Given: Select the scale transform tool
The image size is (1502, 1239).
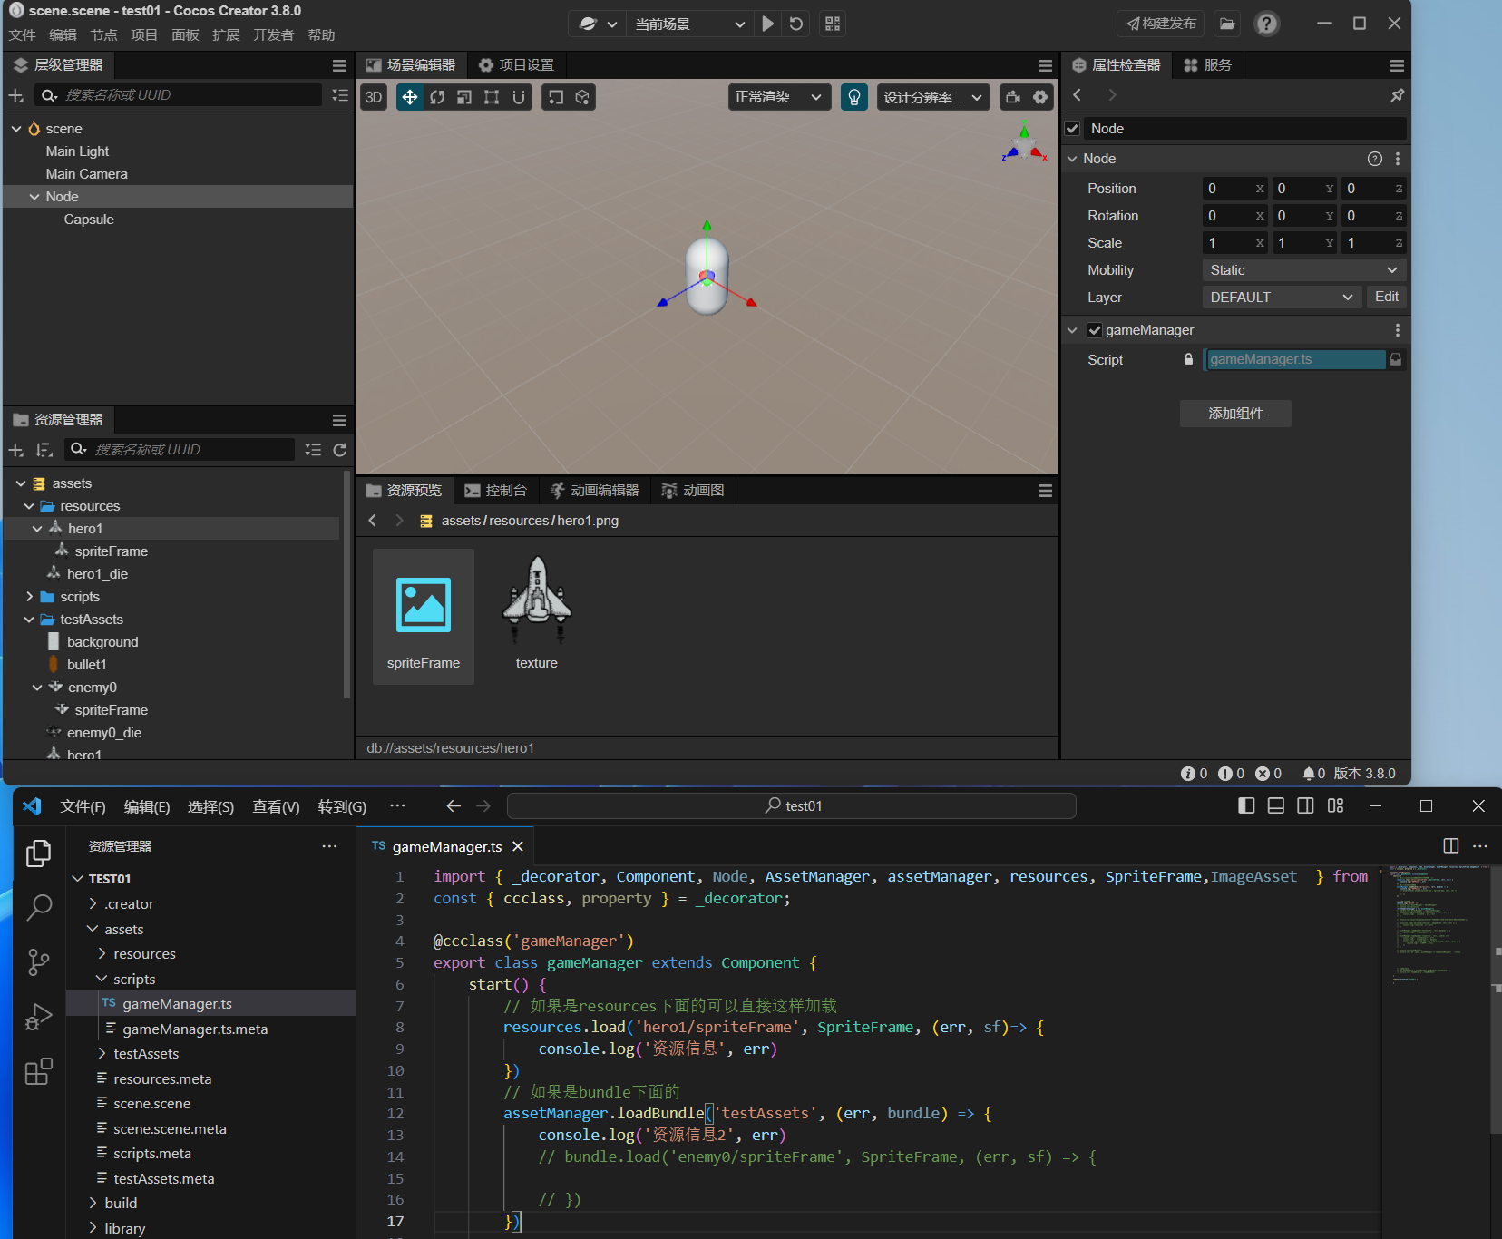Looking at the screenshot, I should 464,97.
